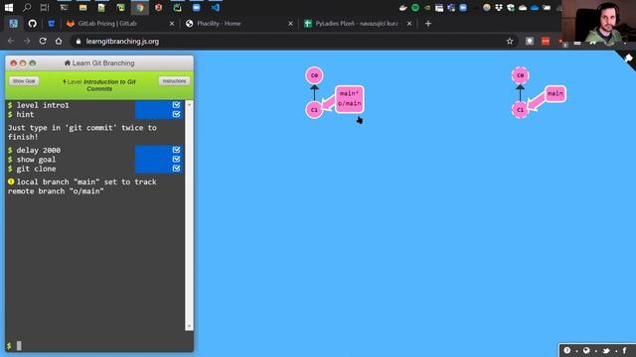
Task: Click the green dot on terminal window
Action: (33, 63)
